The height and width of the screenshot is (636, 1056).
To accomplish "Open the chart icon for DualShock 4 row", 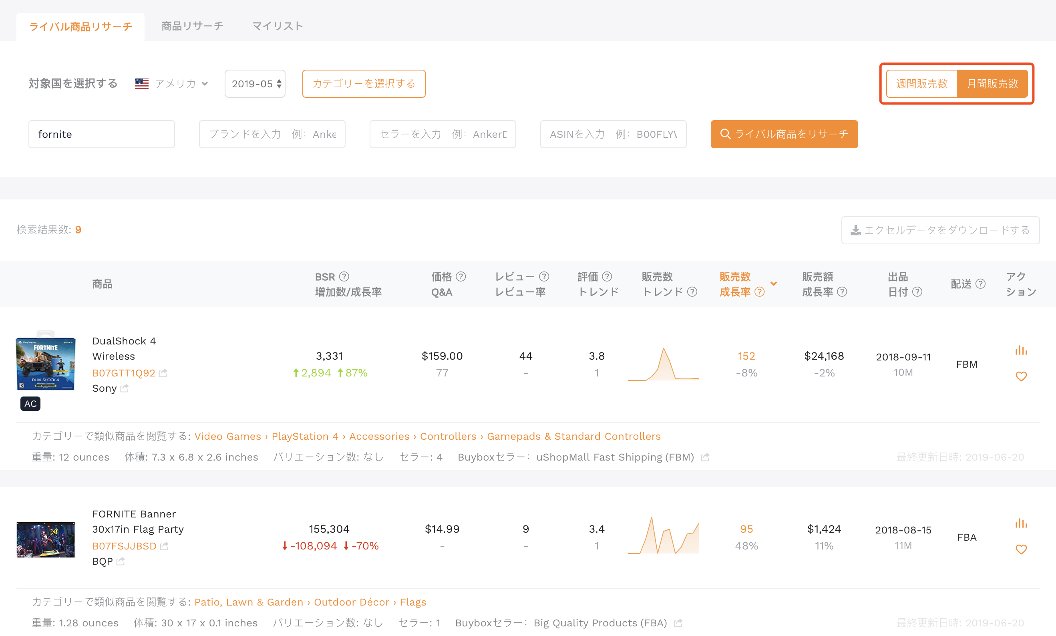I will tap(1021, 350).
